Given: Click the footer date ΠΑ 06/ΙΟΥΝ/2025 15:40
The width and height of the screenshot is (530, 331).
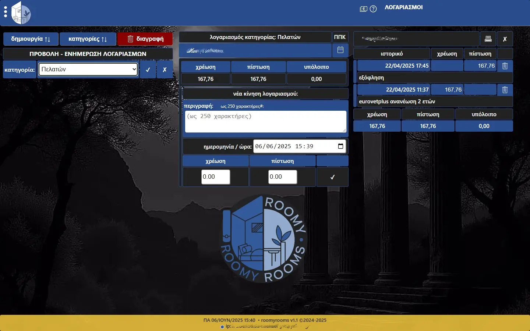Looking at the screenshot, I should pyautogui.click(x=229, y=320).
